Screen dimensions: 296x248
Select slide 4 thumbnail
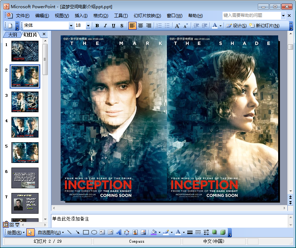pyautogui.click(x=25, y=127)
